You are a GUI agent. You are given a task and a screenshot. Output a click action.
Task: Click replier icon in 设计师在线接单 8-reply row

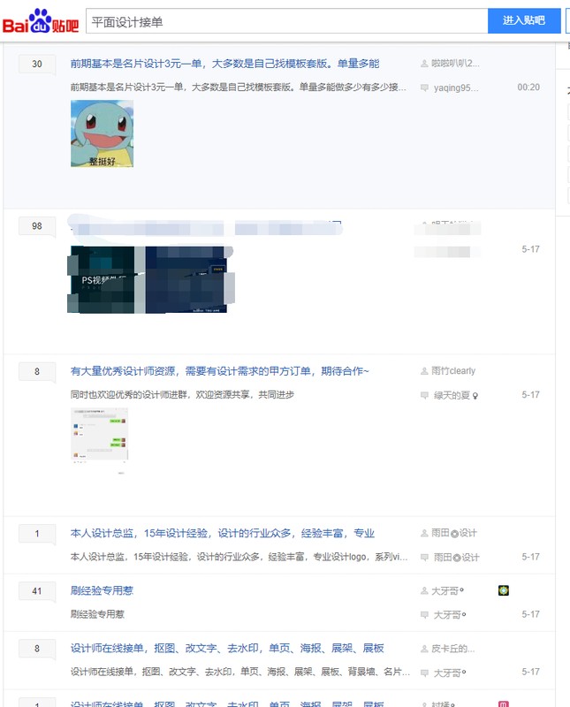tap(424, 673)
